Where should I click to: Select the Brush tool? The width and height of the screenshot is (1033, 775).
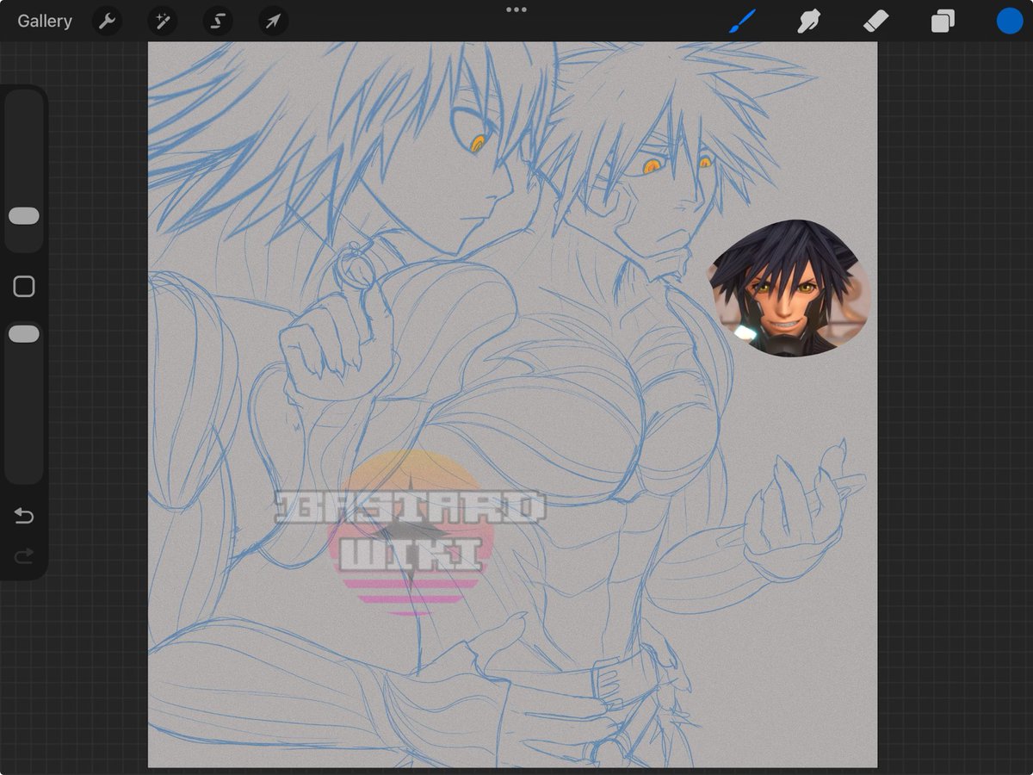point(742,22)
